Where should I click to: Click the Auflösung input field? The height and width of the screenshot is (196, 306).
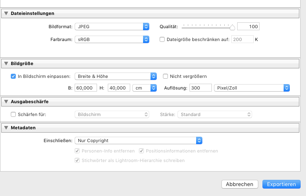(x=199, y=88)
